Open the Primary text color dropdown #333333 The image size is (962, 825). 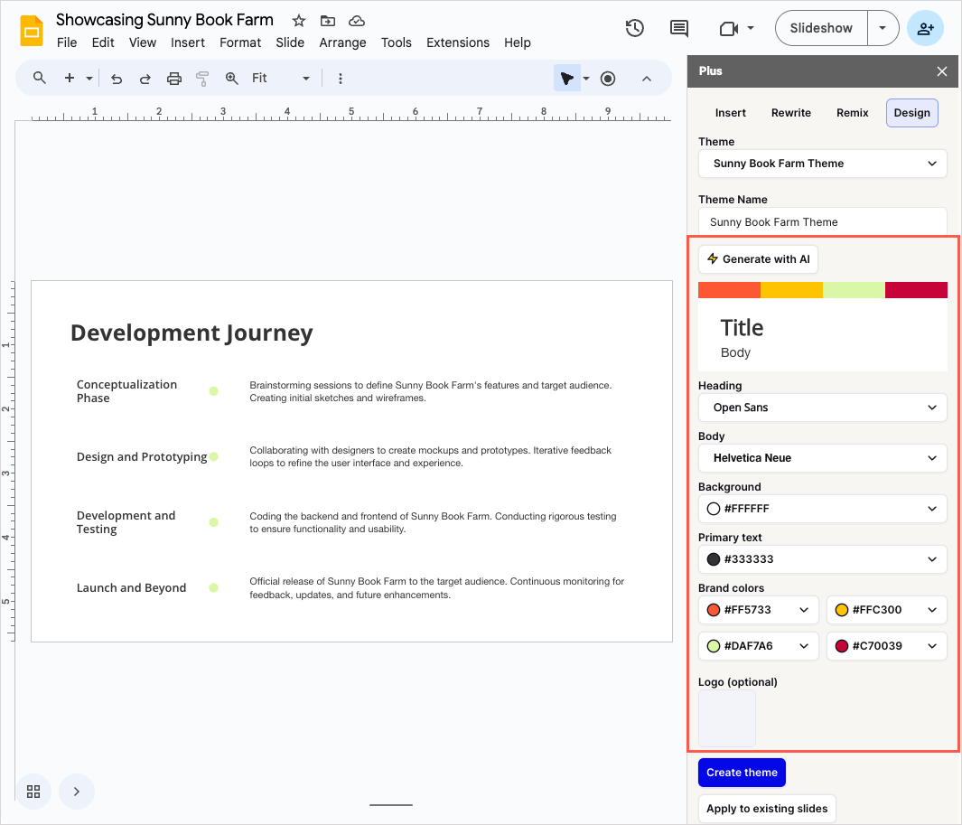[x=822, y=559]
